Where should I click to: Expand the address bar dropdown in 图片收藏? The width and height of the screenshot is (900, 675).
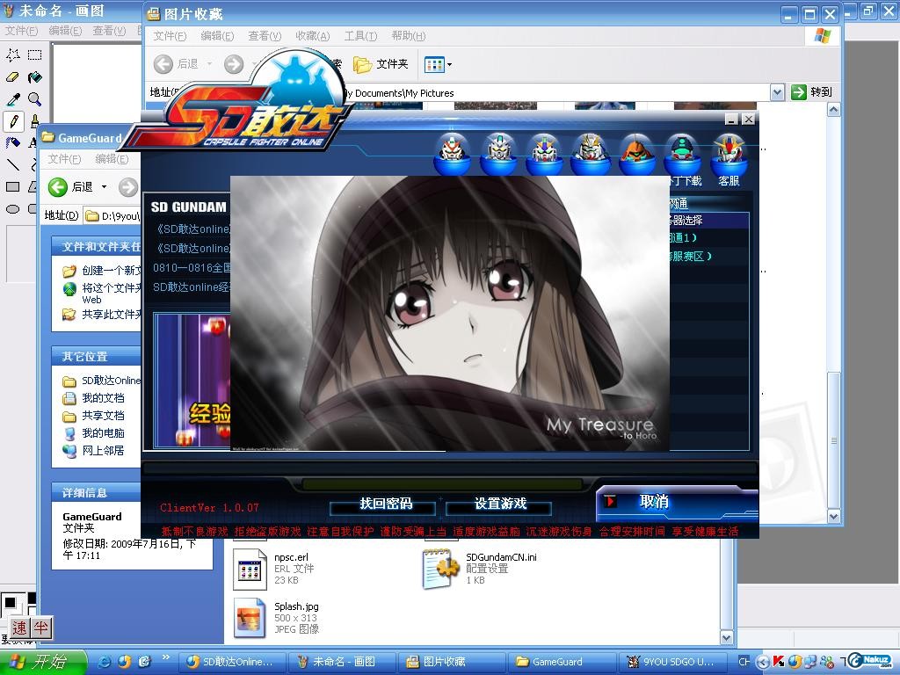click(x=777, y=91)
